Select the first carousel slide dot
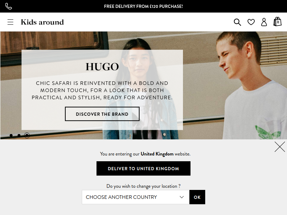Image resolution: width=287 pixels, height=215 pixels. point(11,135)
